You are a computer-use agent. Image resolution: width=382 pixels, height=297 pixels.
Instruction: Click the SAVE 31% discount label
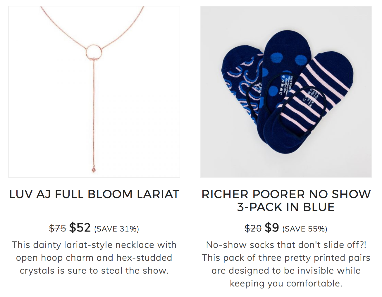click(x=116, y=229)
